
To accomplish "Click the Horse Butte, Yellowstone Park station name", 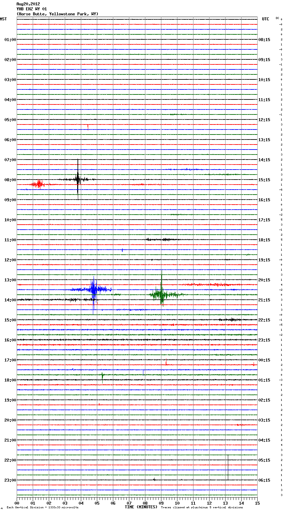I will pyautogui.click(x=57, y=14).
